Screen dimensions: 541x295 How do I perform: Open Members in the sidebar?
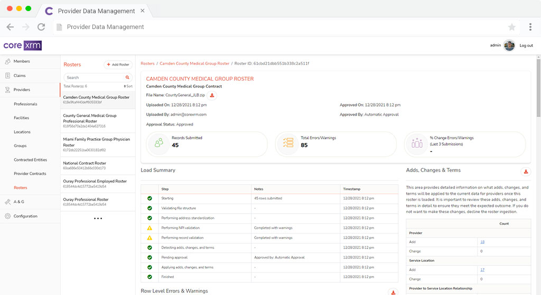21,61
